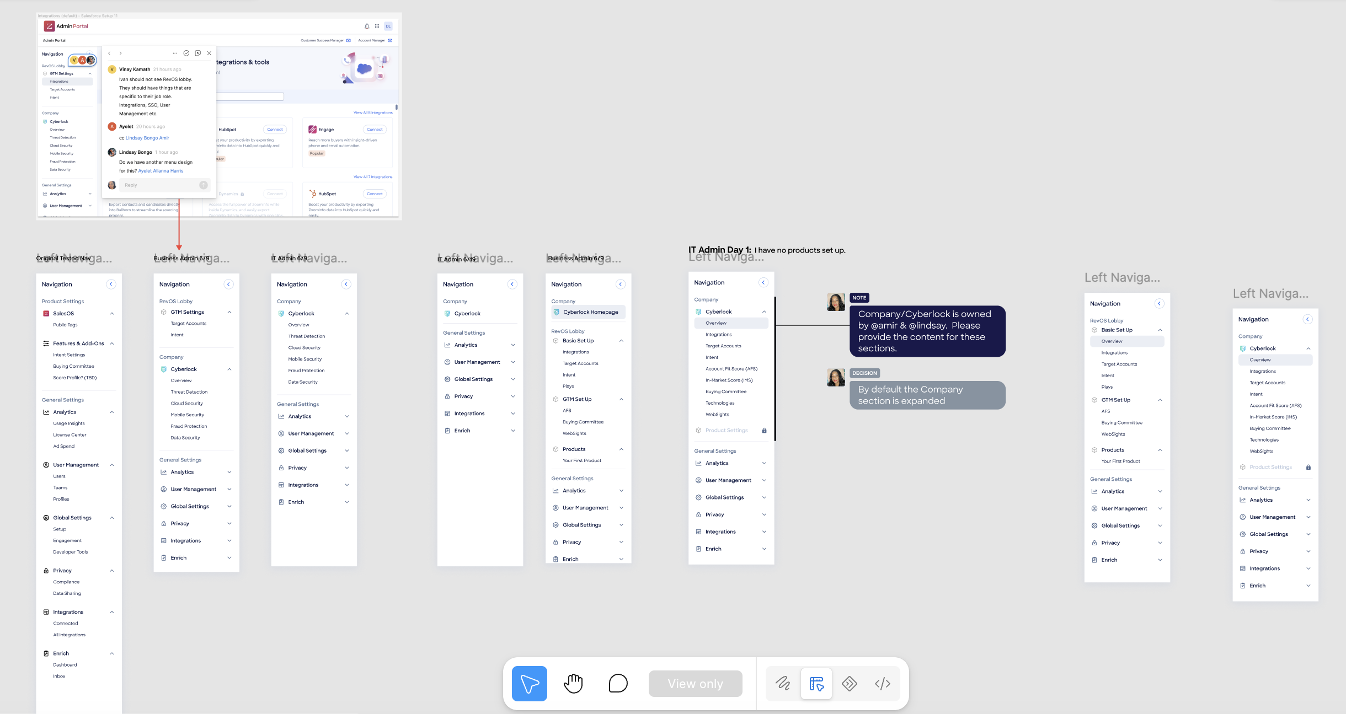Select the Comment tool in bottom toolbar

pyautogui.click(x=618, y=684)
